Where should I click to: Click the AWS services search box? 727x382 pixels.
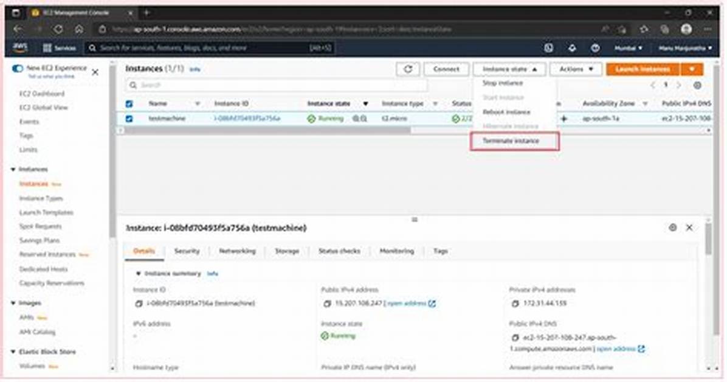[209, 48]
